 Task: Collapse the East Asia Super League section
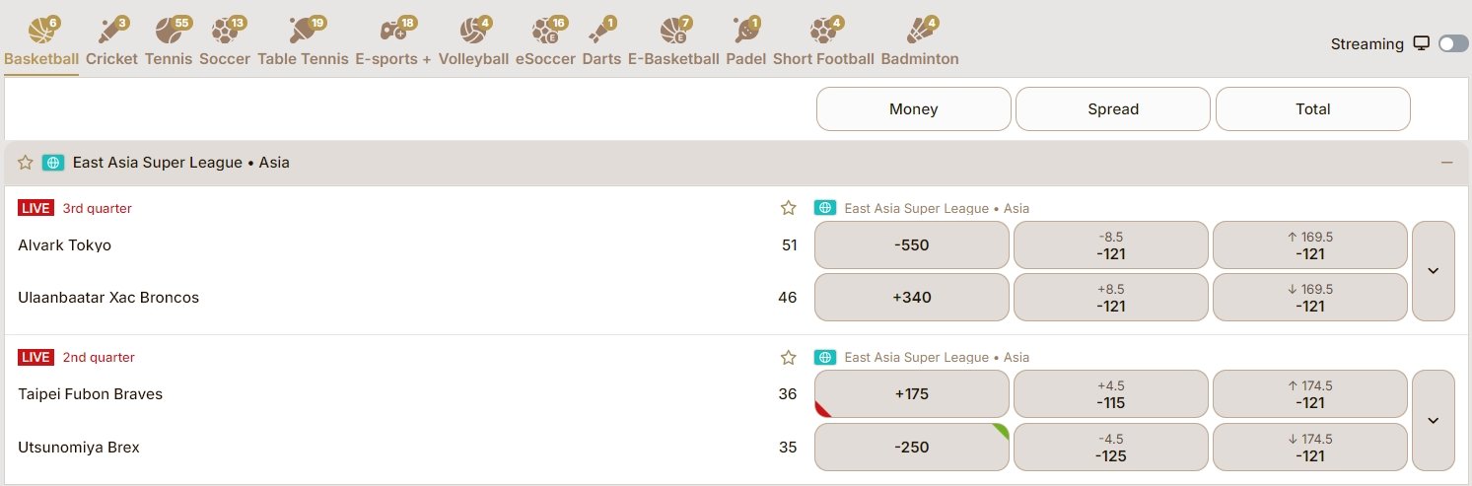[1446, 163]
